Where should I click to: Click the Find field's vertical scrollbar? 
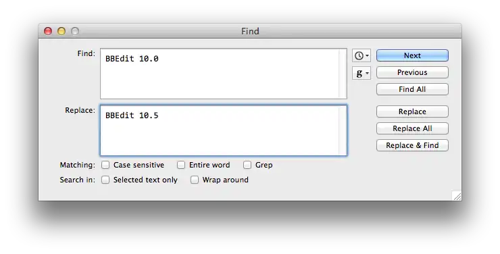point(343,74)
